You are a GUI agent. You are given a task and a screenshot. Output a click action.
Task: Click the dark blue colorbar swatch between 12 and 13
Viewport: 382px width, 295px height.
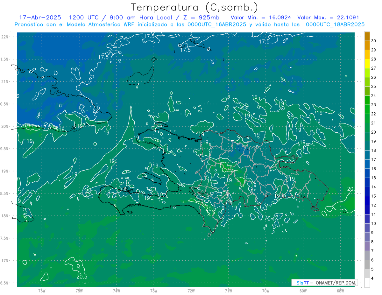(x=367, y=201)
